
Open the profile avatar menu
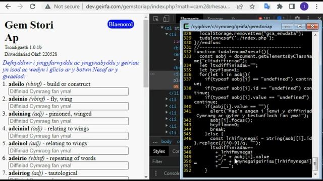[x=304, y=7]
